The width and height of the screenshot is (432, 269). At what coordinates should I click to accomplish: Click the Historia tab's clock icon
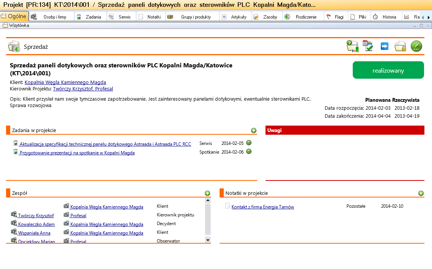pos(375,17)
